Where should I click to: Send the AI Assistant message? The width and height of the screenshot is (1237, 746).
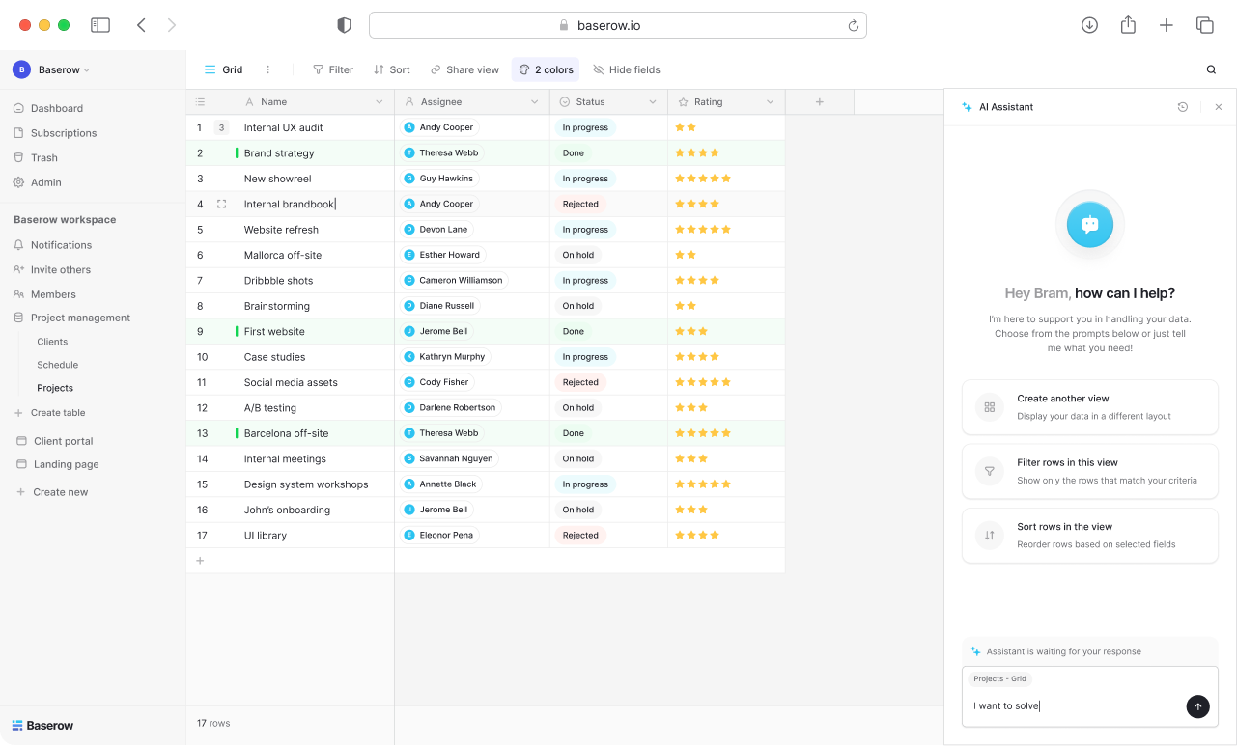point(1196,706)
